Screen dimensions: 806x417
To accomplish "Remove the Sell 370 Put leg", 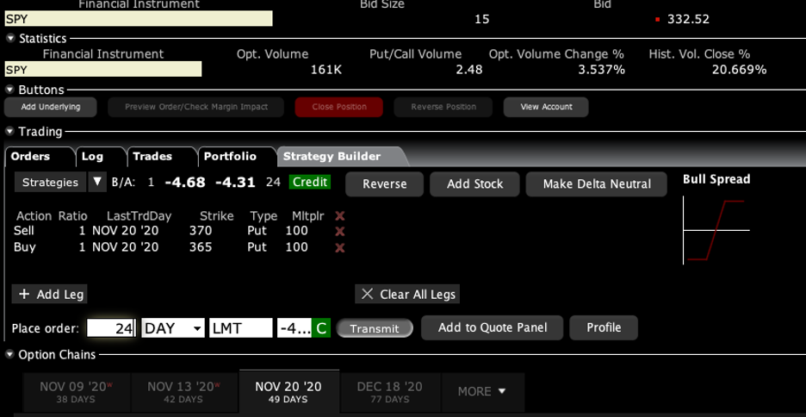I will coord(339,232).
